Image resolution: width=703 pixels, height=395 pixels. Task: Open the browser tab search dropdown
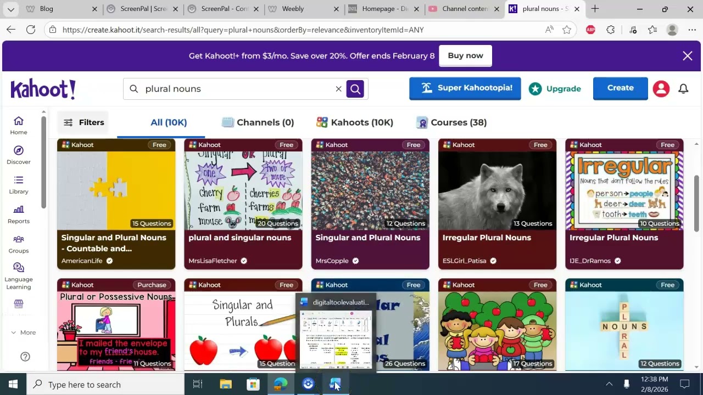[11, 9]
